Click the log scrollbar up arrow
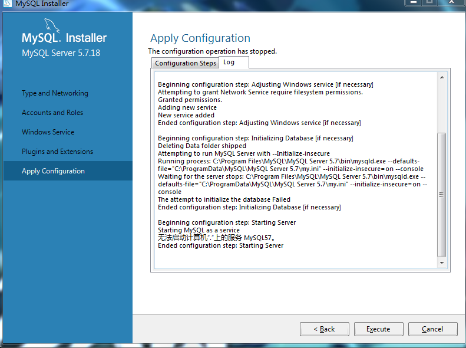 [x=442, y=77]
